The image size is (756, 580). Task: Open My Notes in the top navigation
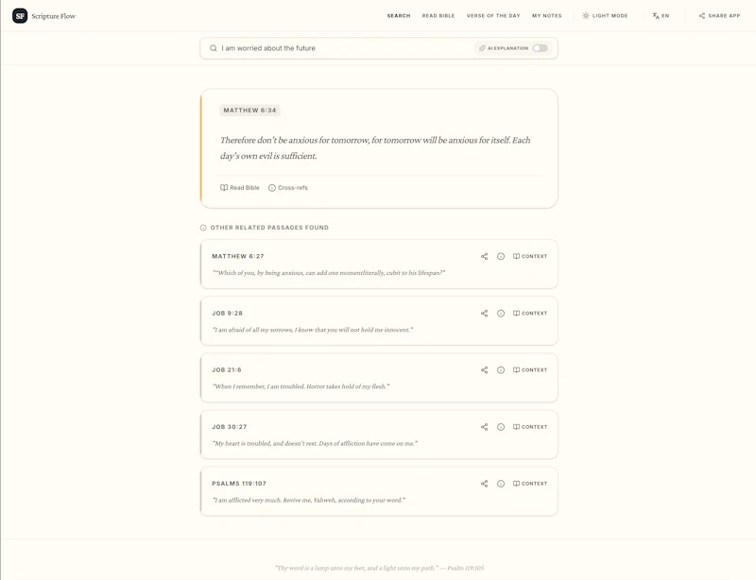coord(547,16)
